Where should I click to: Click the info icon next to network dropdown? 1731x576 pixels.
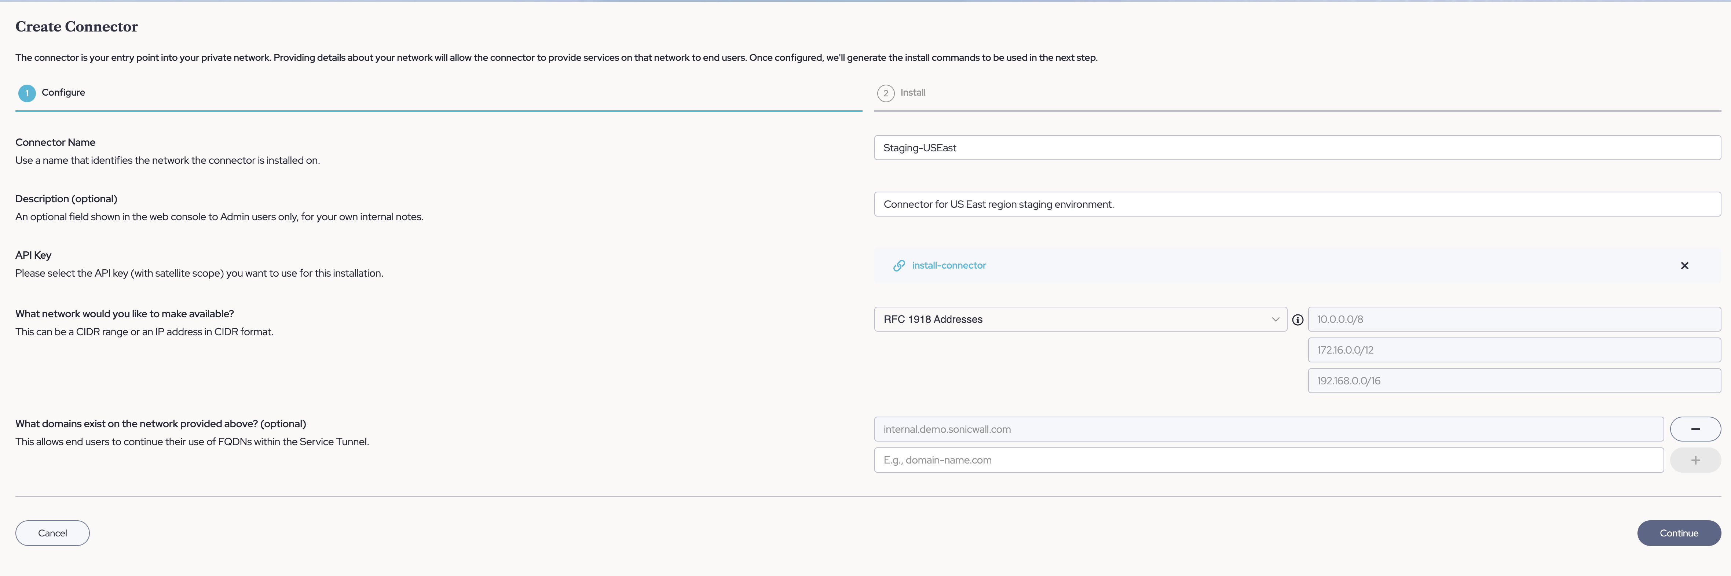(x=1298, y=320)
